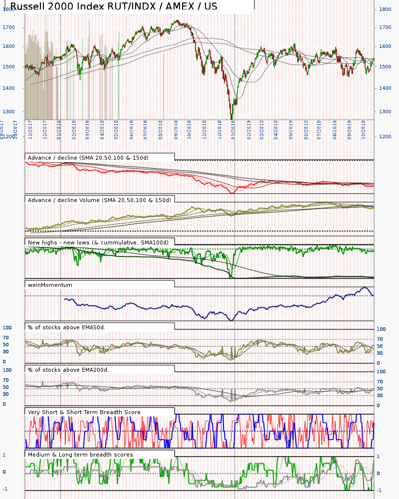
Task: Click 1300 on the right price axis
Action: [x=385, y=112]
